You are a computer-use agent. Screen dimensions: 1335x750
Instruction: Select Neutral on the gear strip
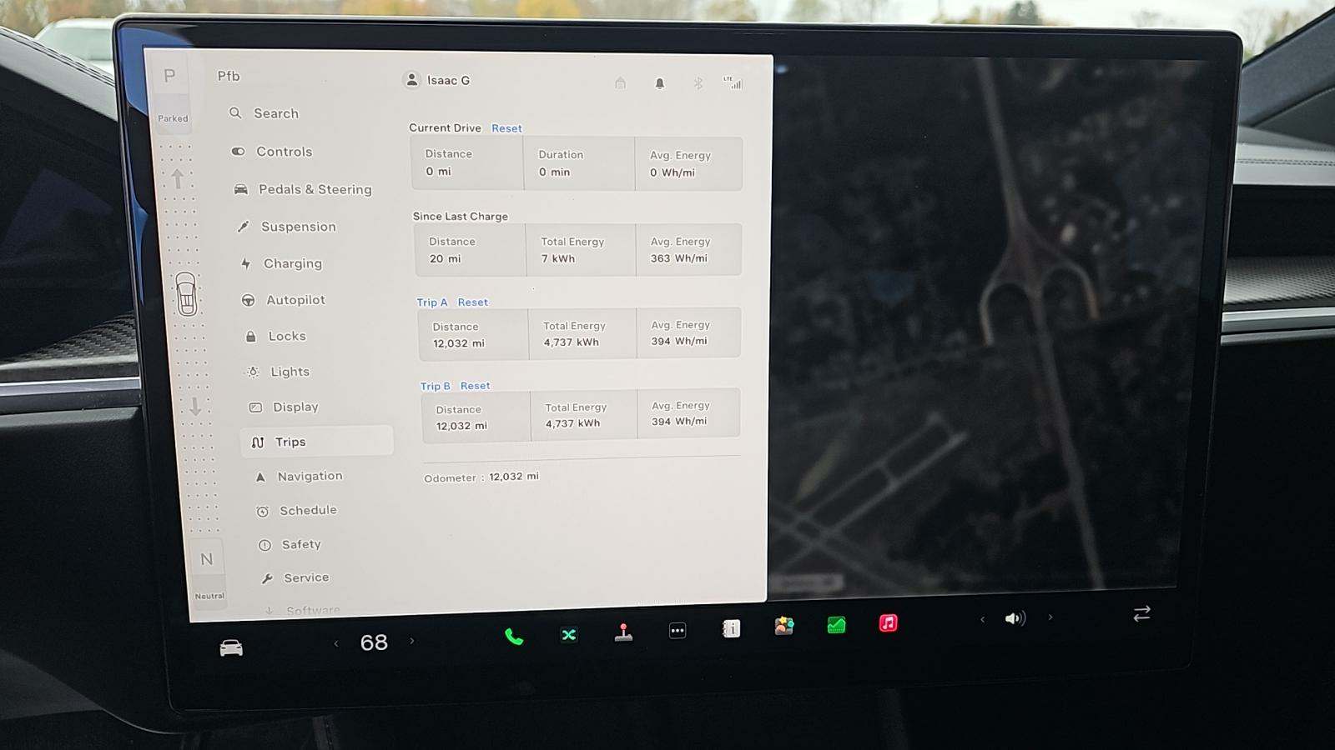pos(207,560)
